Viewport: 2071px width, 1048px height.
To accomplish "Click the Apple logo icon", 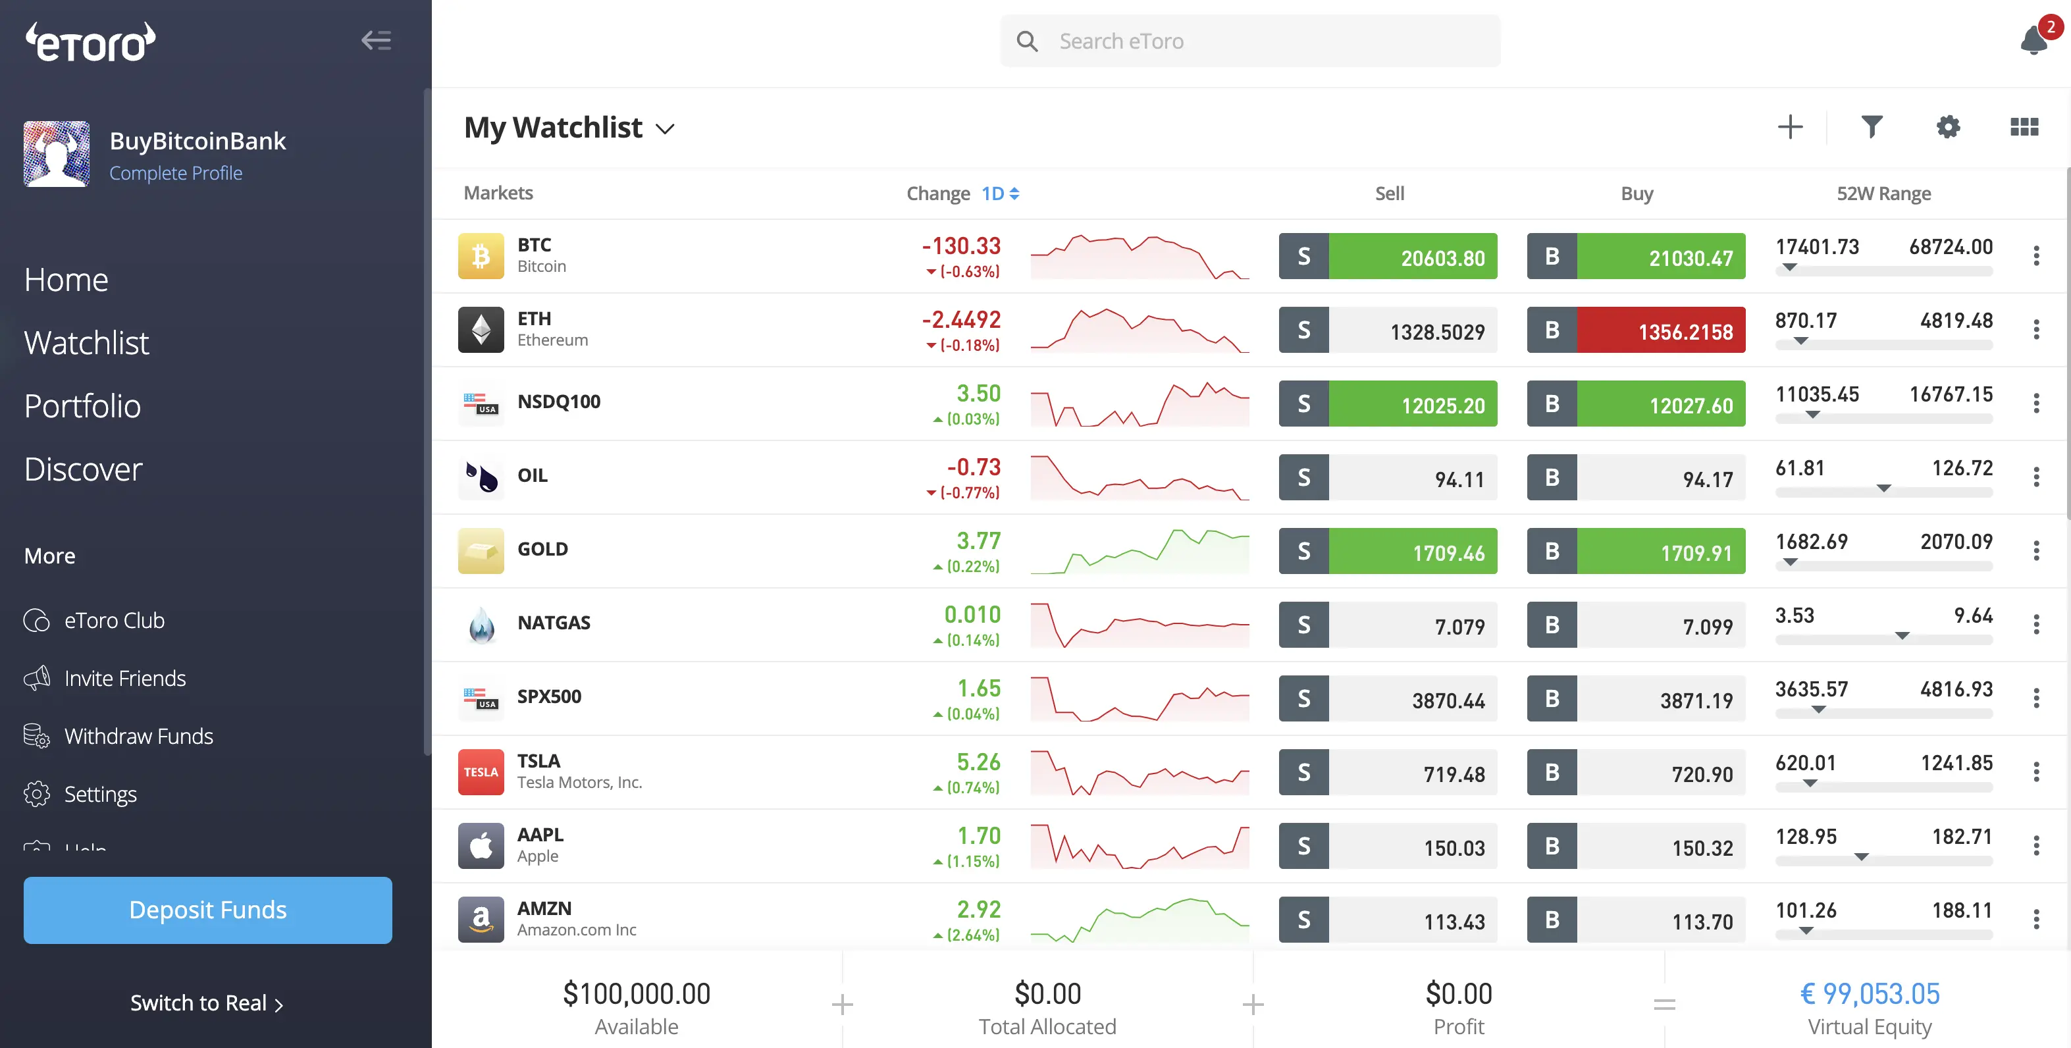I will point(481,845).
